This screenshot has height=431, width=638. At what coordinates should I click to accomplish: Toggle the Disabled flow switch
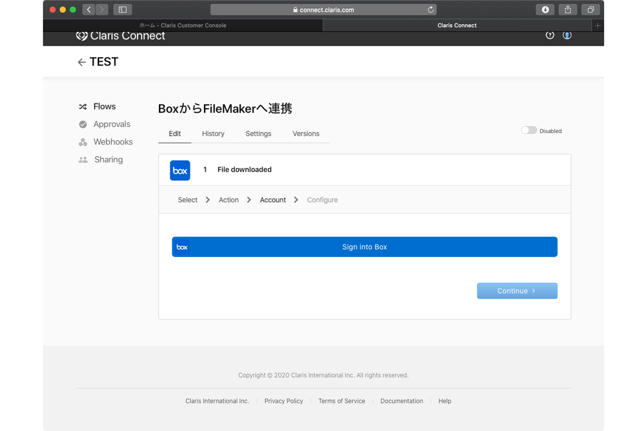529,130
